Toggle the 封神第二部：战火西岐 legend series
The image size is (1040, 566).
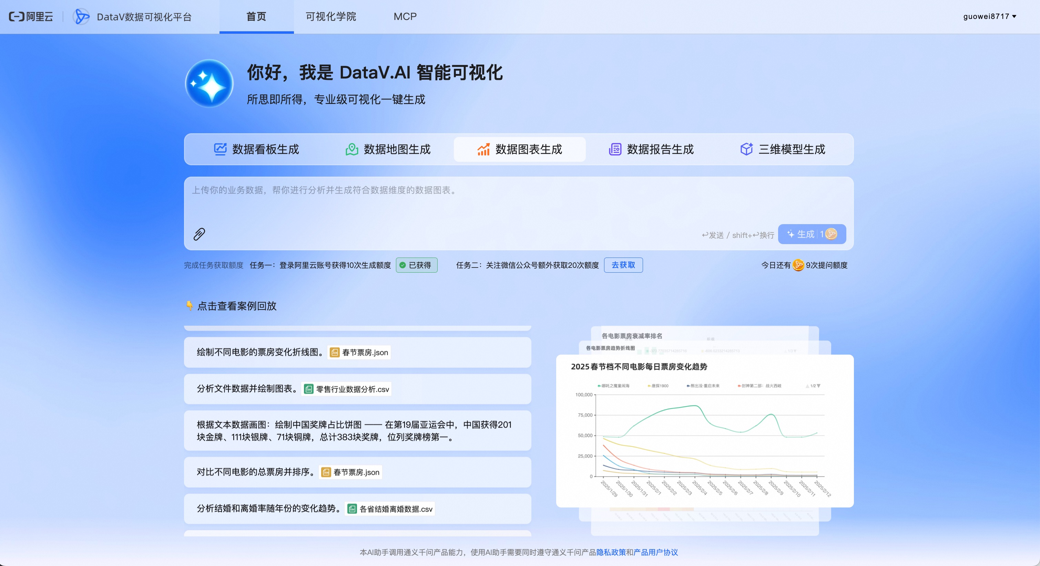759,386
